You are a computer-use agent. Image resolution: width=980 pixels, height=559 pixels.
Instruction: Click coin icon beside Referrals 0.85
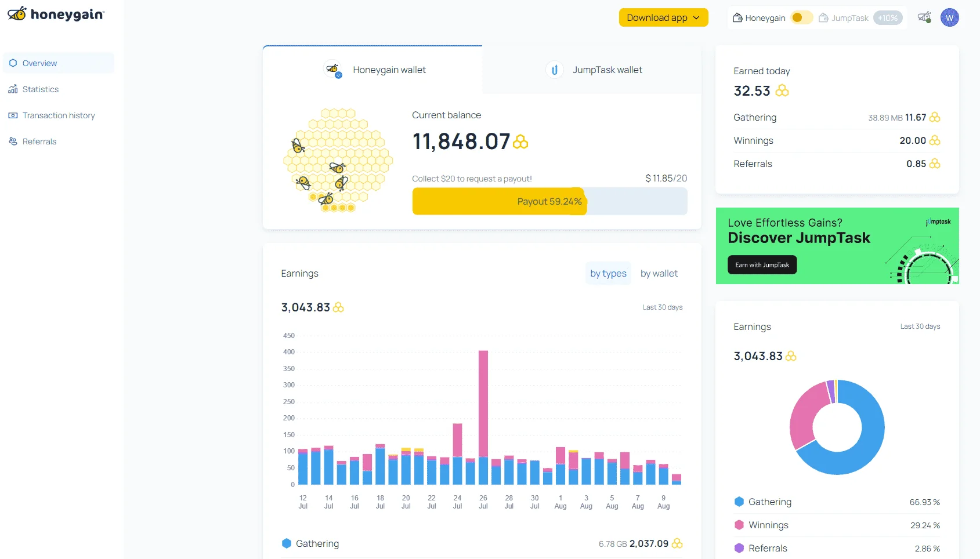click(935, 164)
